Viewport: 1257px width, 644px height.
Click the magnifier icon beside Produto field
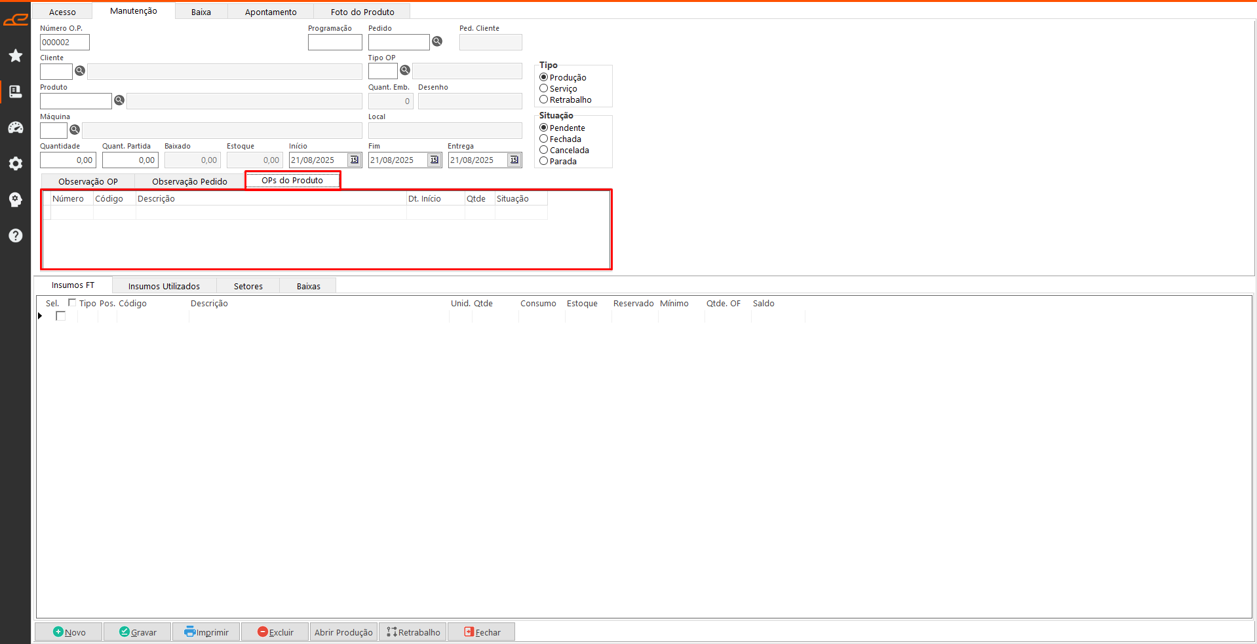pos(119,100)
